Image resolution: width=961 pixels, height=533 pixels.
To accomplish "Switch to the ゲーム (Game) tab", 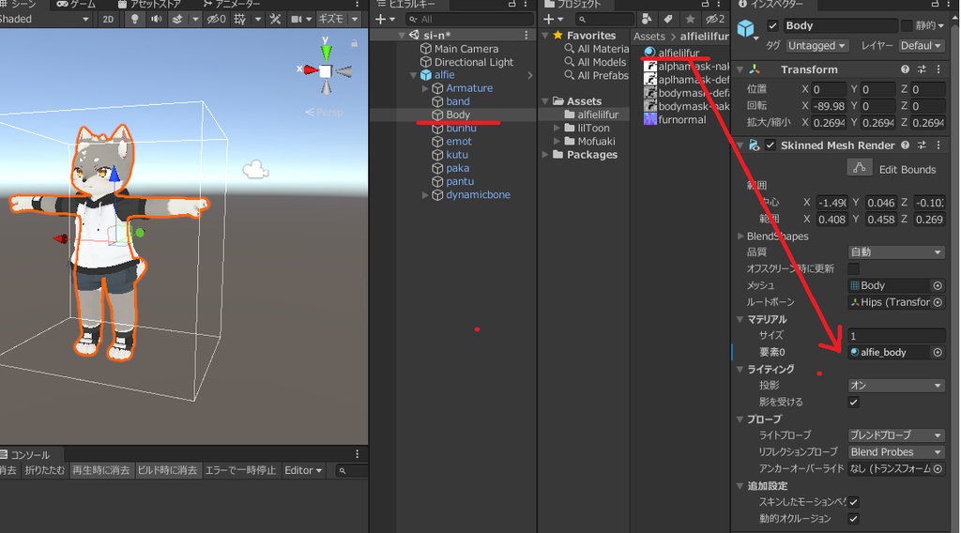I will [77, 5].
